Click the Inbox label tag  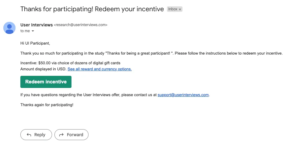pos(173,9)
